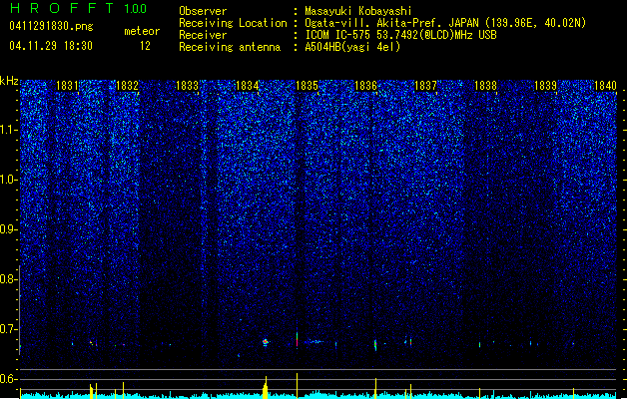Click the 1831 time marker
This screenshot has width=628, height=399.
[x=67, y=85]
